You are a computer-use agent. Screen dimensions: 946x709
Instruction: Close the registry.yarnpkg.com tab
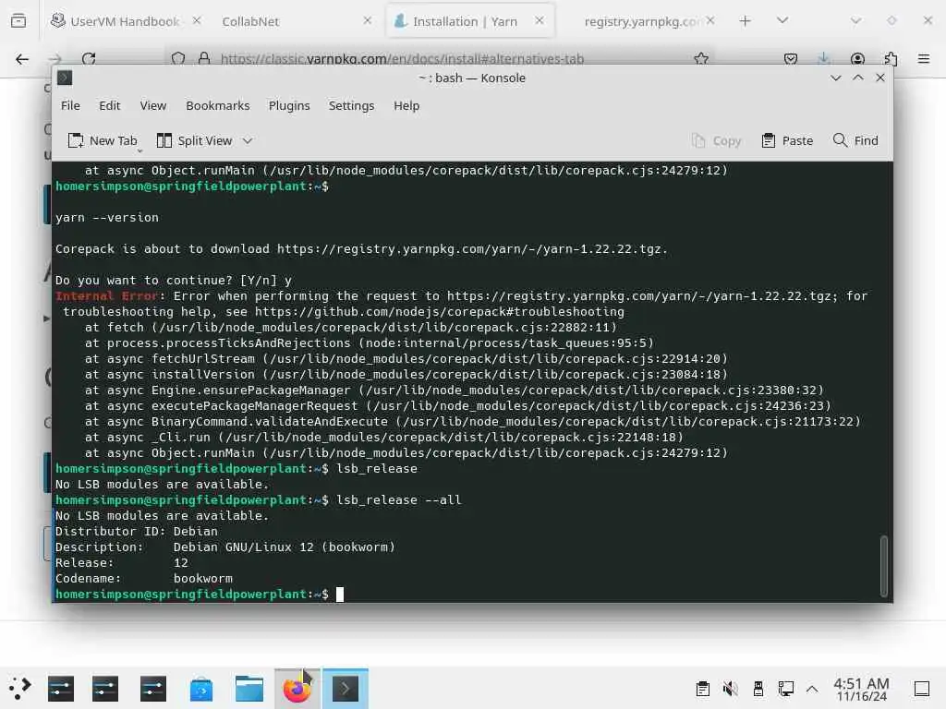[710, 21]
